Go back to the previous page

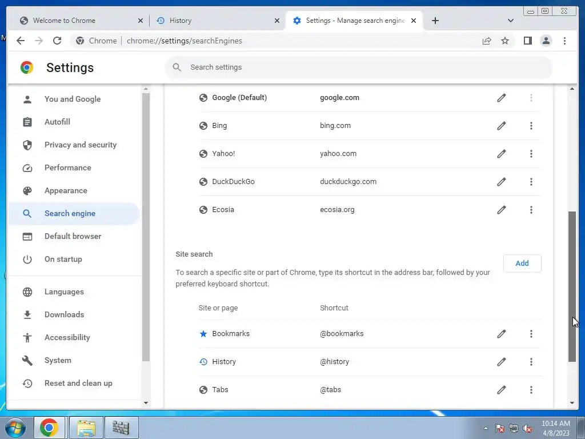[21, 41]
